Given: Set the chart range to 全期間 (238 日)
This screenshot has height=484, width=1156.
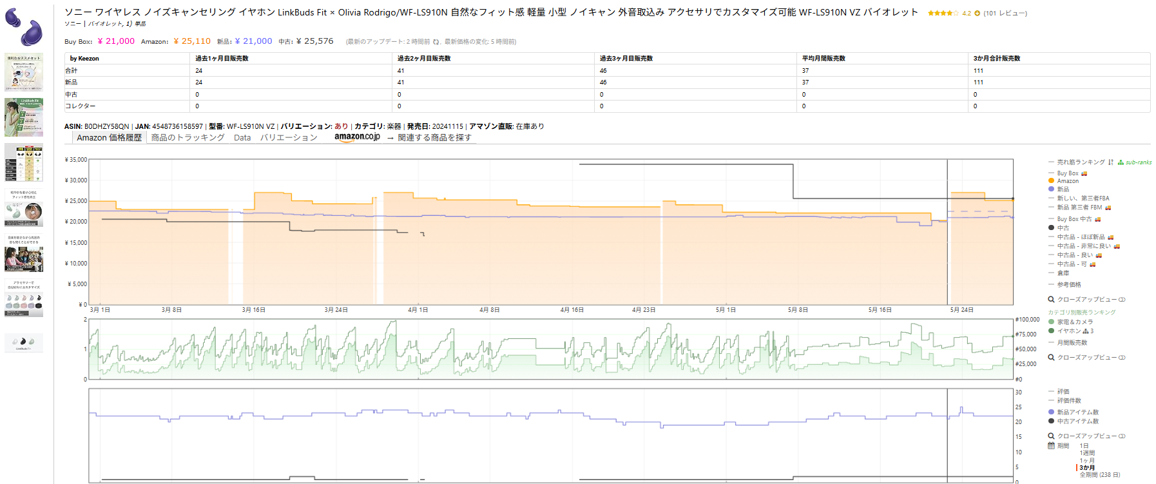Looking at the screenshot, I should [x=1100, y=475].
